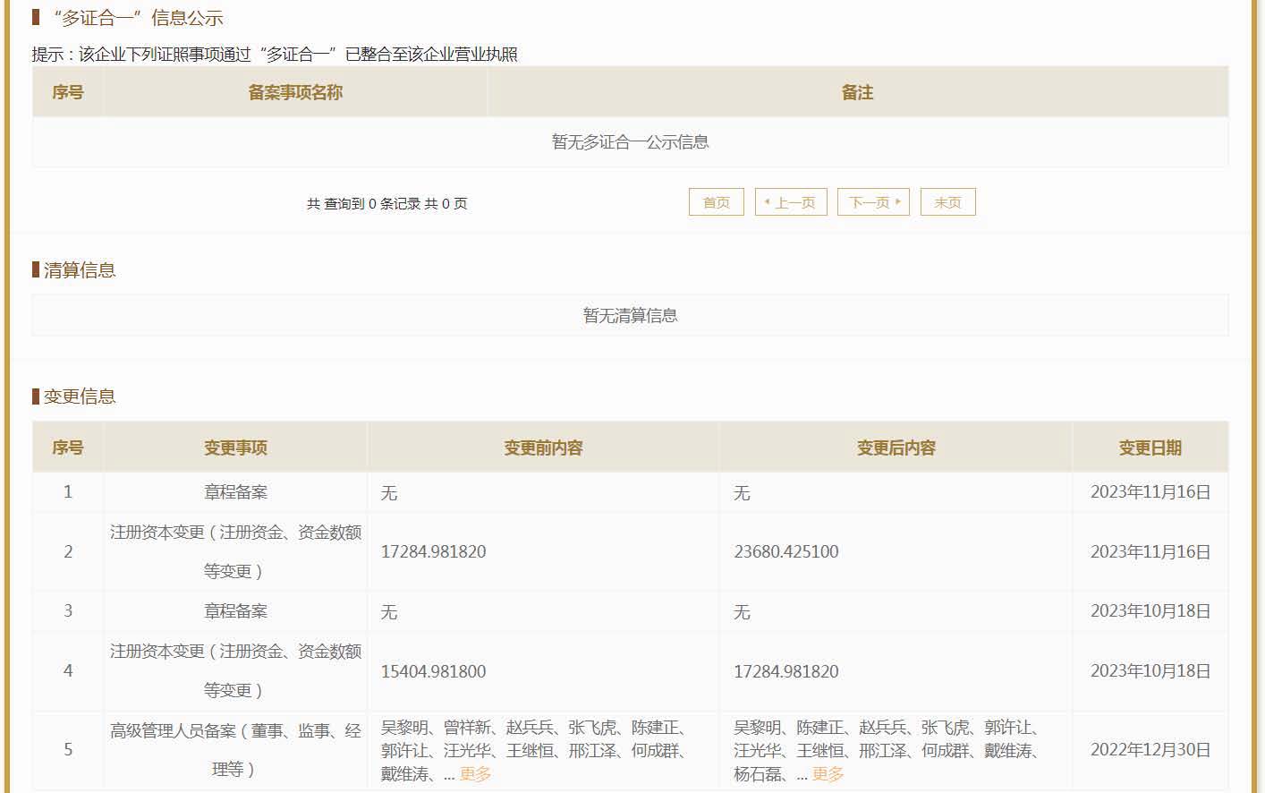Expand 更多 in the 变更后内容 column
Screen dimensions: 1265x793
[828, 774]
